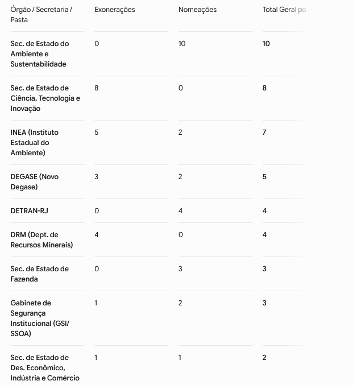
Task: Click the Órgão / Secretaria / Pasta header
Action: 41,14
